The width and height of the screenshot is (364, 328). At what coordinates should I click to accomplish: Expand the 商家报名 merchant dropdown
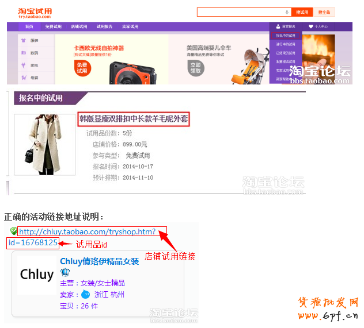tap(286, 26)
